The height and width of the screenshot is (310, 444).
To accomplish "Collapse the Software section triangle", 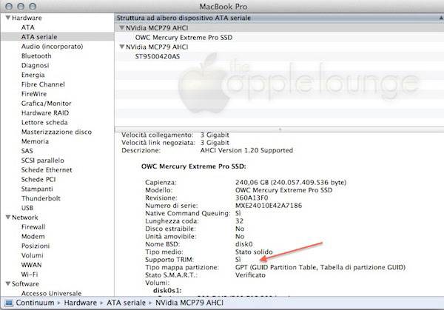I will coord(8,283).
